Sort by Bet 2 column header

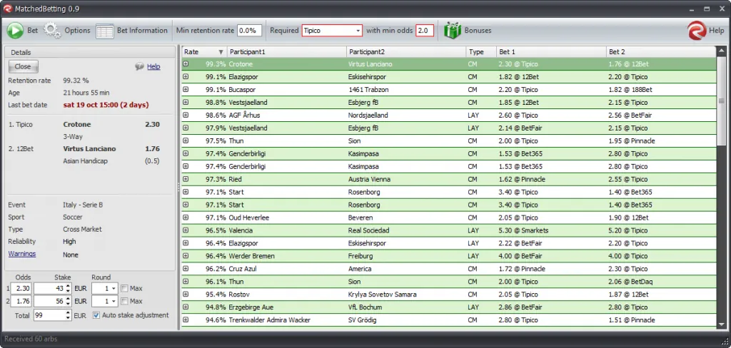[x=662, y=52]
